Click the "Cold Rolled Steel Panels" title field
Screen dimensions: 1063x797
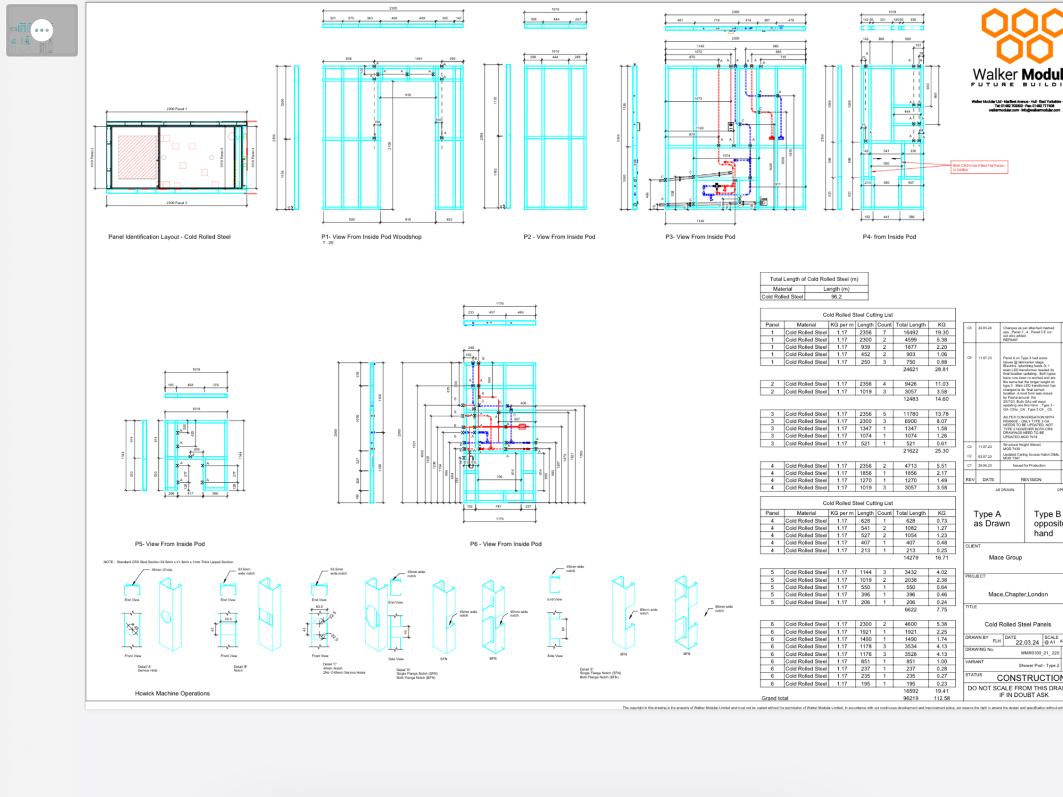click(1018, 624)
